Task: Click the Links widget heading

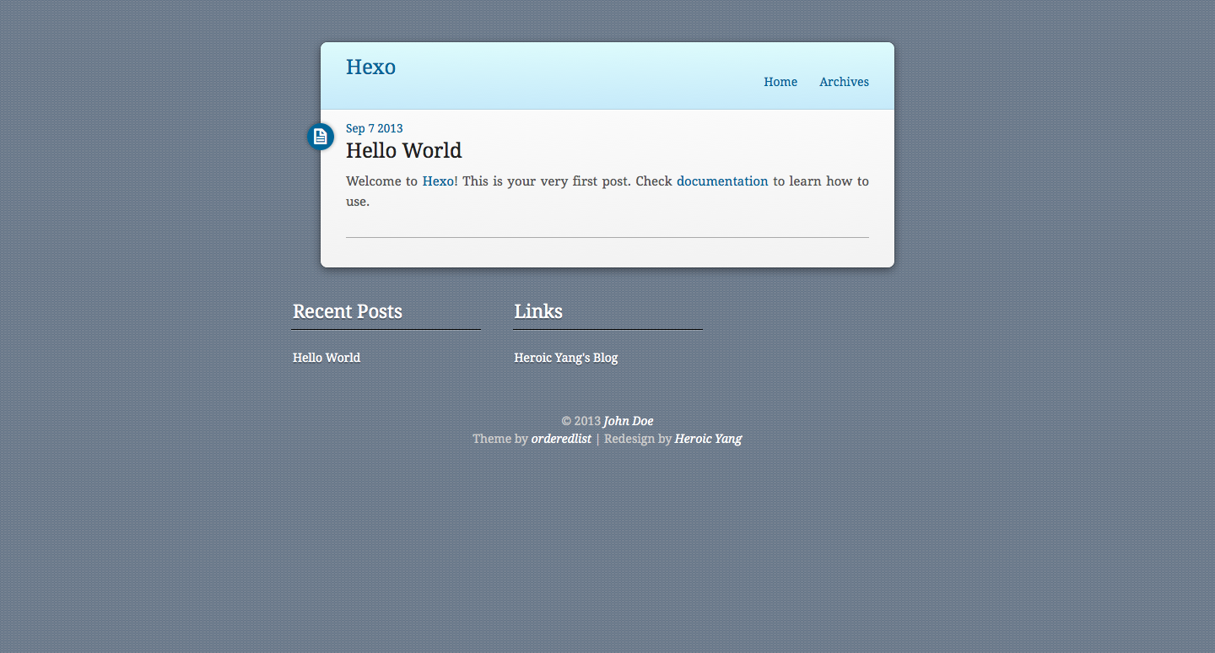Action: click(538, 311)
